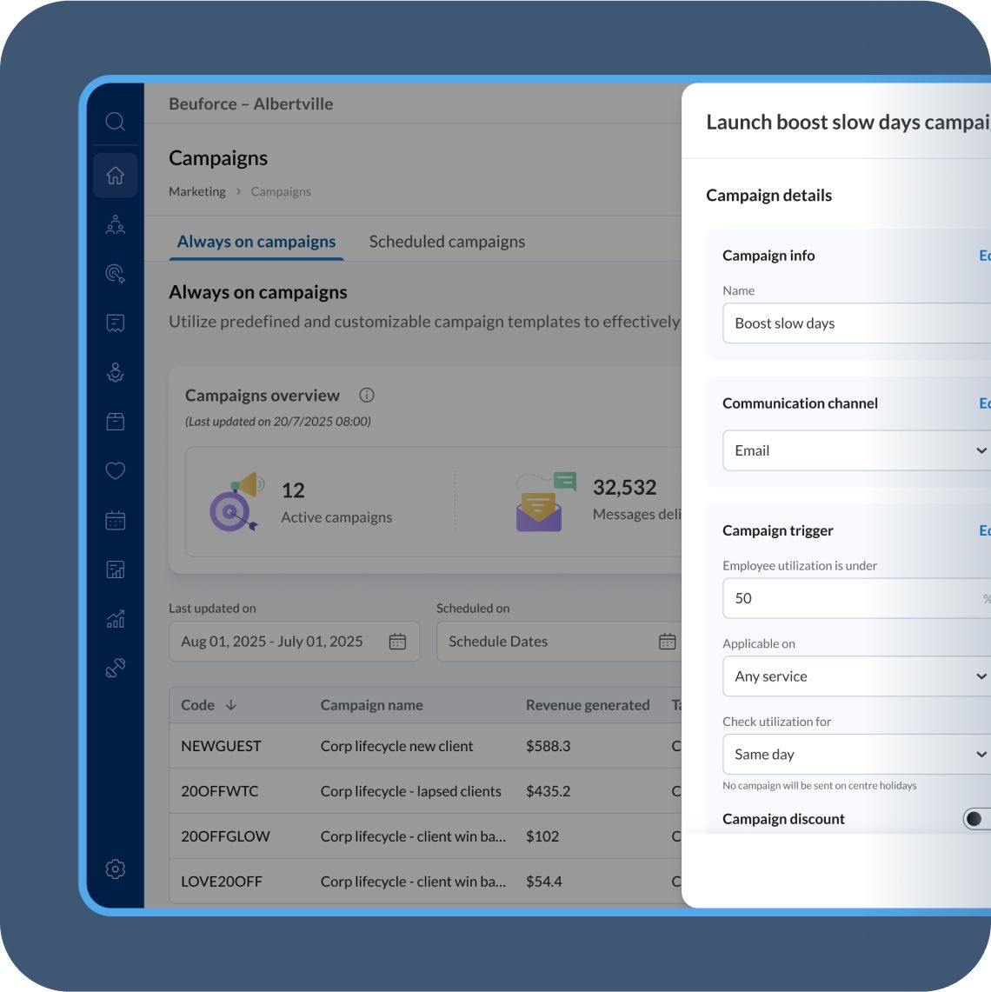Open the Reports panel icon

tap(116, 569)
